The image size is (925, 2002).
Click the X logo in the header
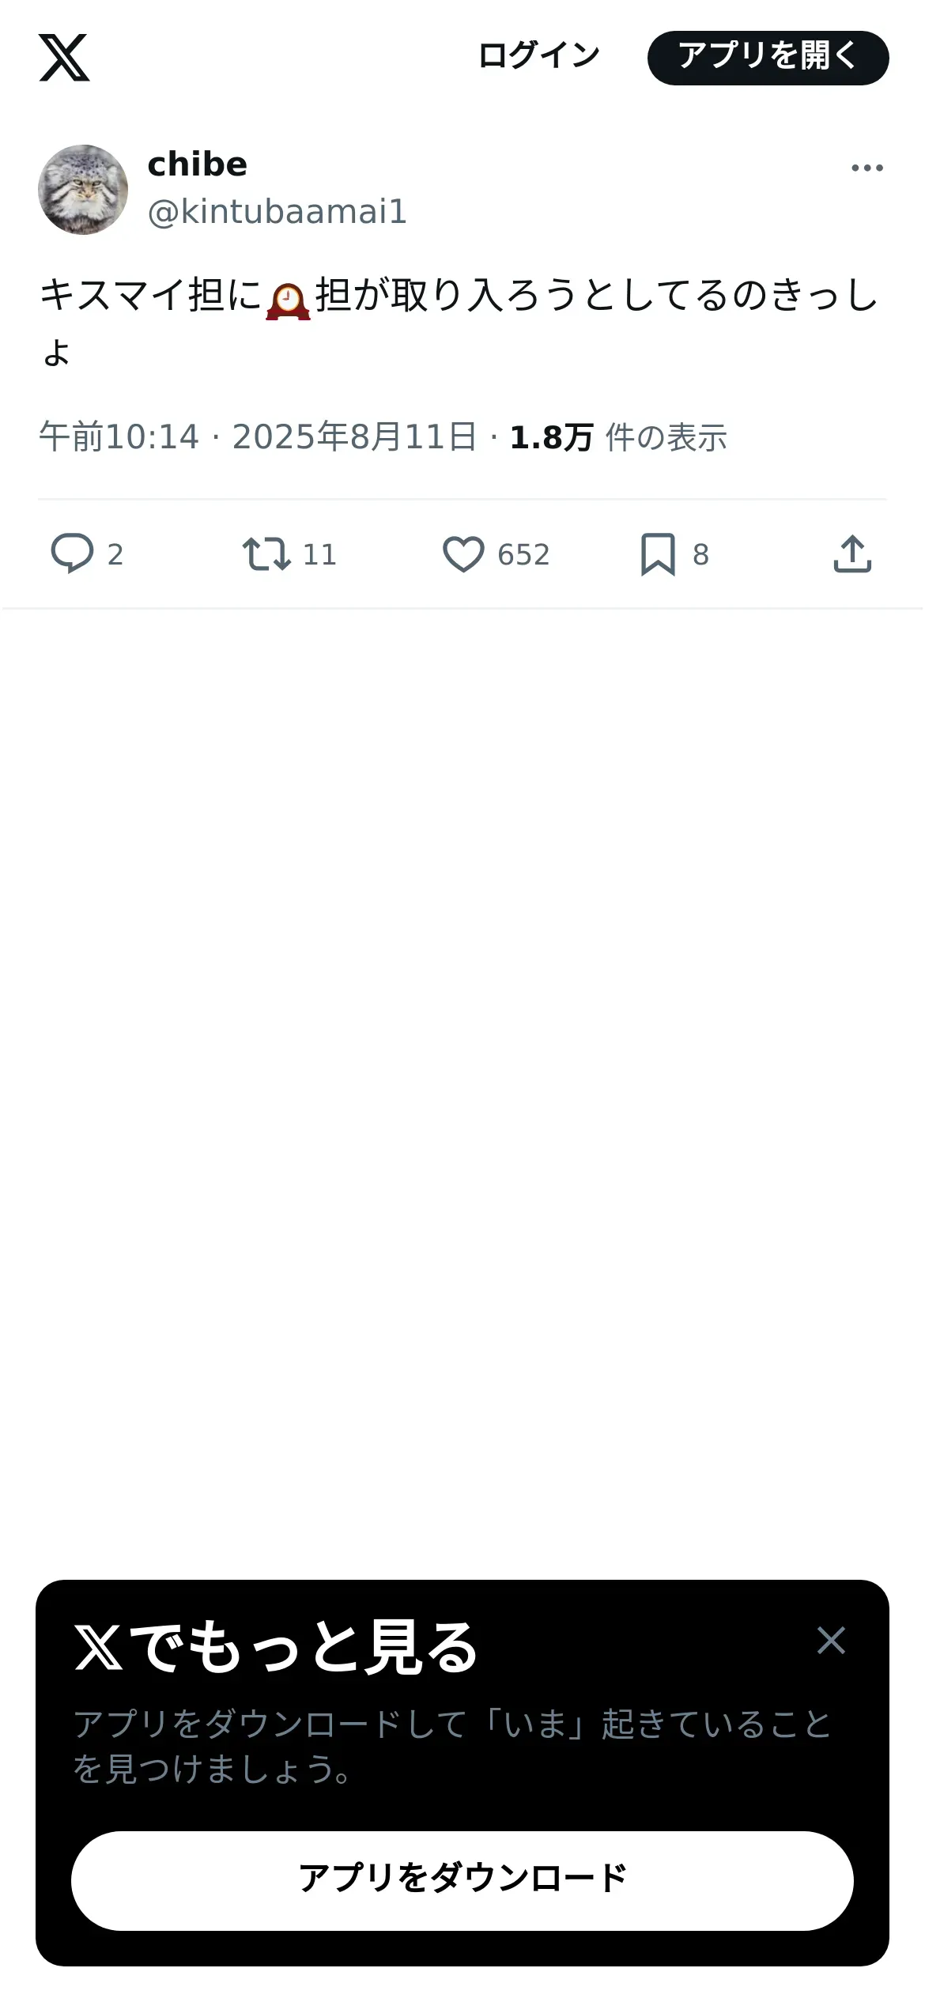(x=64, y=58)
